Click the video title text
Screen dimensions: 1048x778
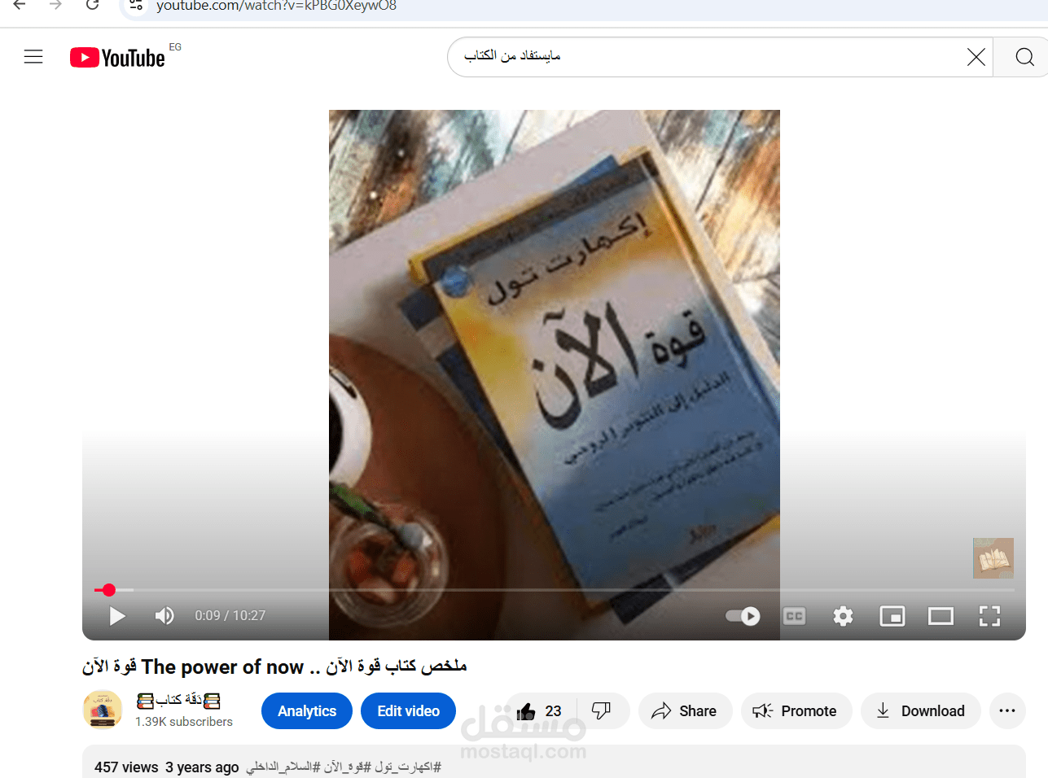[x=274, y=667]
